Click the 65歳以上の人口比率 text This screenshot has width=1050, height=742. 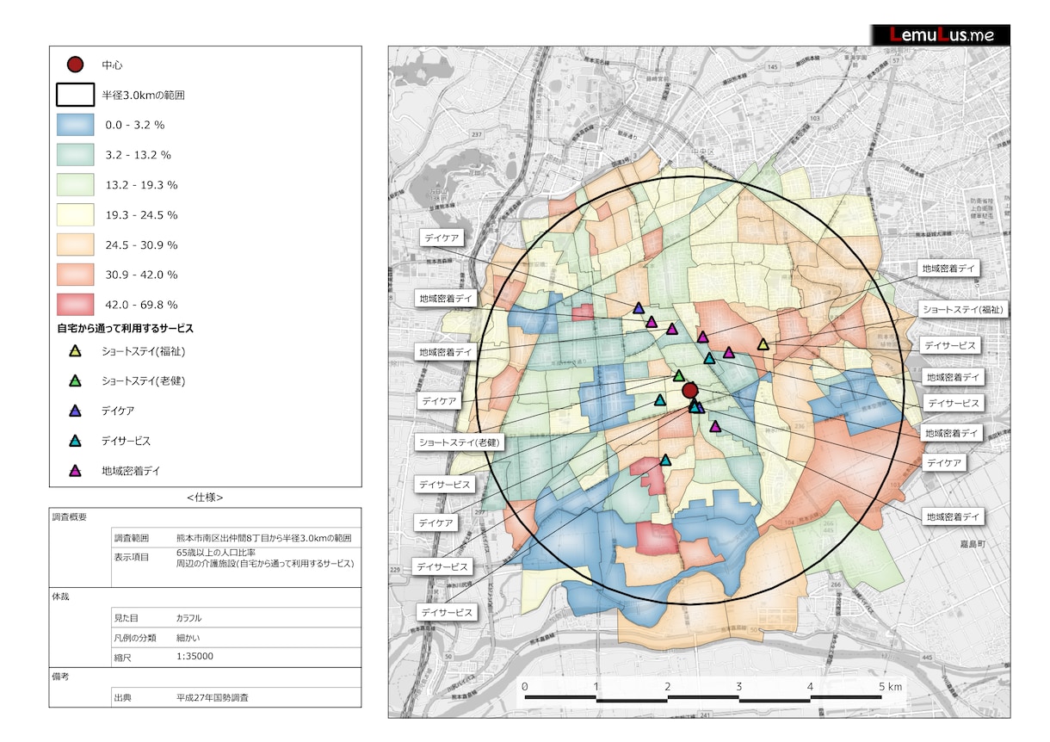pyautogui.click(x=215, y=552)
